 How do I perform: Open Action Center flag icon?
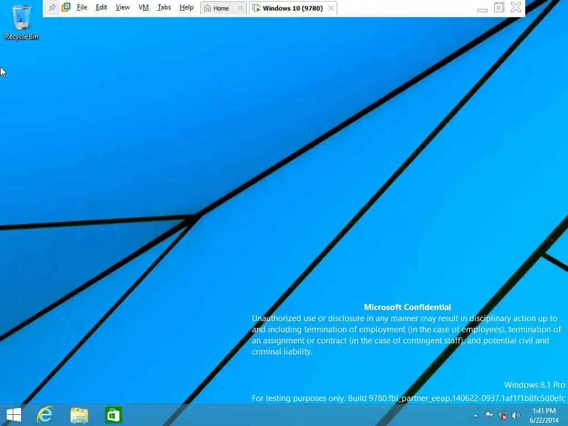[x=489, y=415]
